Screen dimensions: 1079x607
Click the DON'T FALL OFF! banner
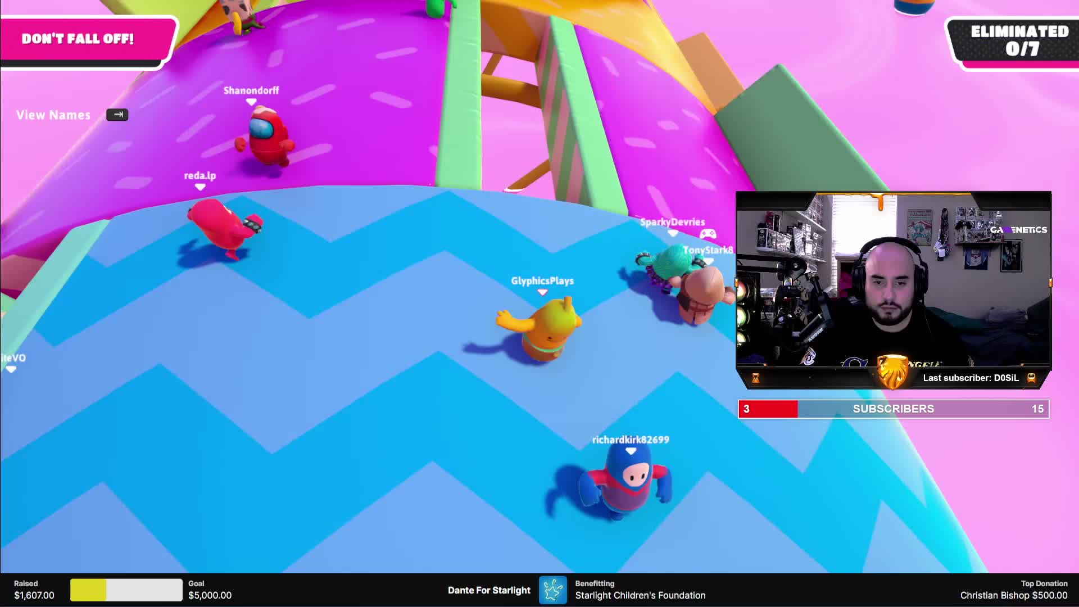point(88,41)
